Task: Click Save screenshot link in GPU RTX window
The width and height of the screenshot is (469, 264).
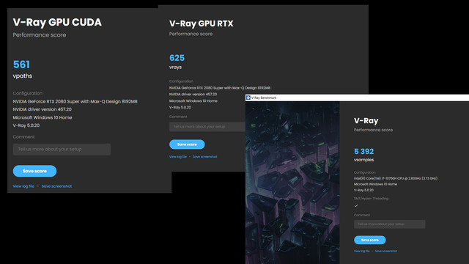Action: tap(204, 156)
